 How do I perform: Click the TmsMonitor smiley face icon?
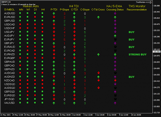tap(150, 2)
